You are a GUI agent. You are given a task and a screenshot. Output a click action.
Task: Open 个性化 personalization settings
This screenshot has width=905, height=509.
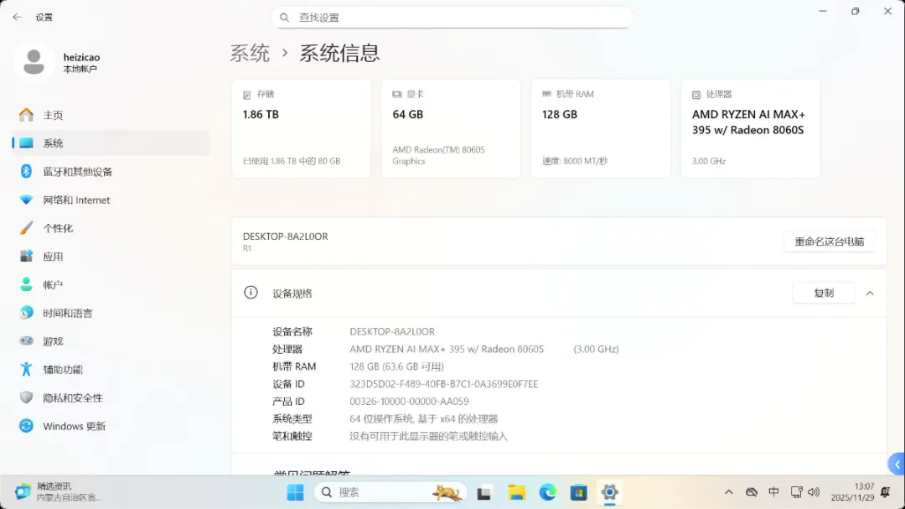pyautogui.click(x=58, y=228)
